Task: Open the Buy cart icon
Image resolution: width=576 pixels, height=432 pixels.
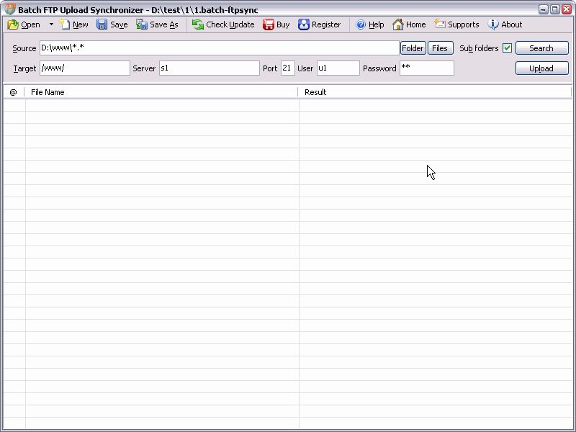Action: (x=269, y=24)
